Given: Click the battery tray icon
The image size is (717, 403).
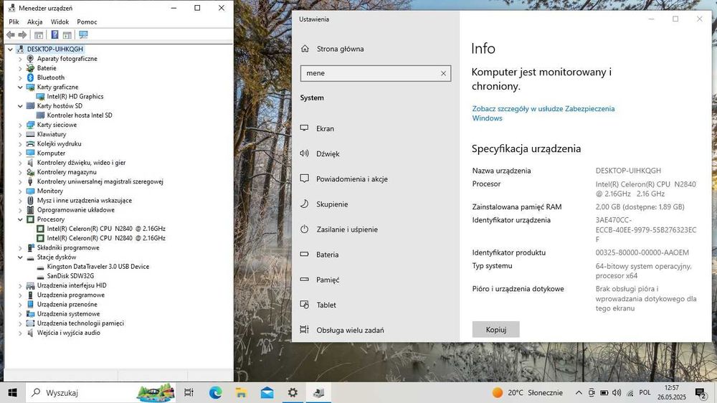Looking at the screenshot, I should 604,392.
